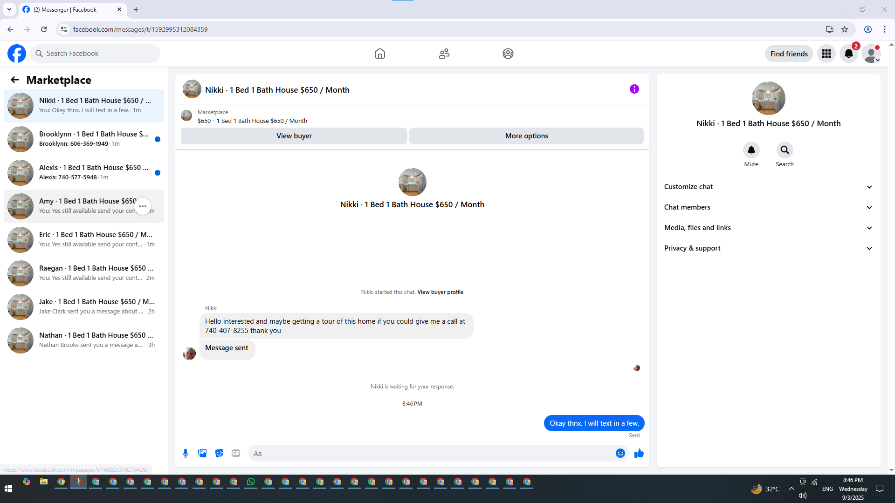Bookmark this tab with the star icon
The width and height of the screenshot is (895, 503).
pos(845,29)
